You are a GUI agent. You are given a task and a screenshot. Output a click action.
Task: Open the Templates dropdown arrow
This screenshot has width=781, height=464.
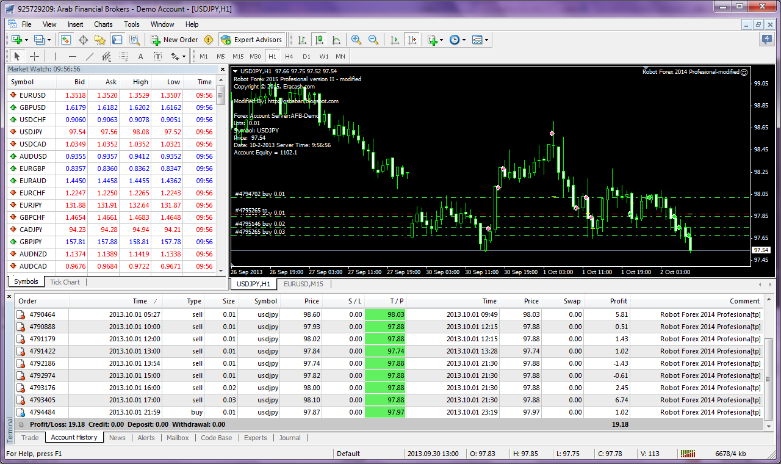coord(486,40)
